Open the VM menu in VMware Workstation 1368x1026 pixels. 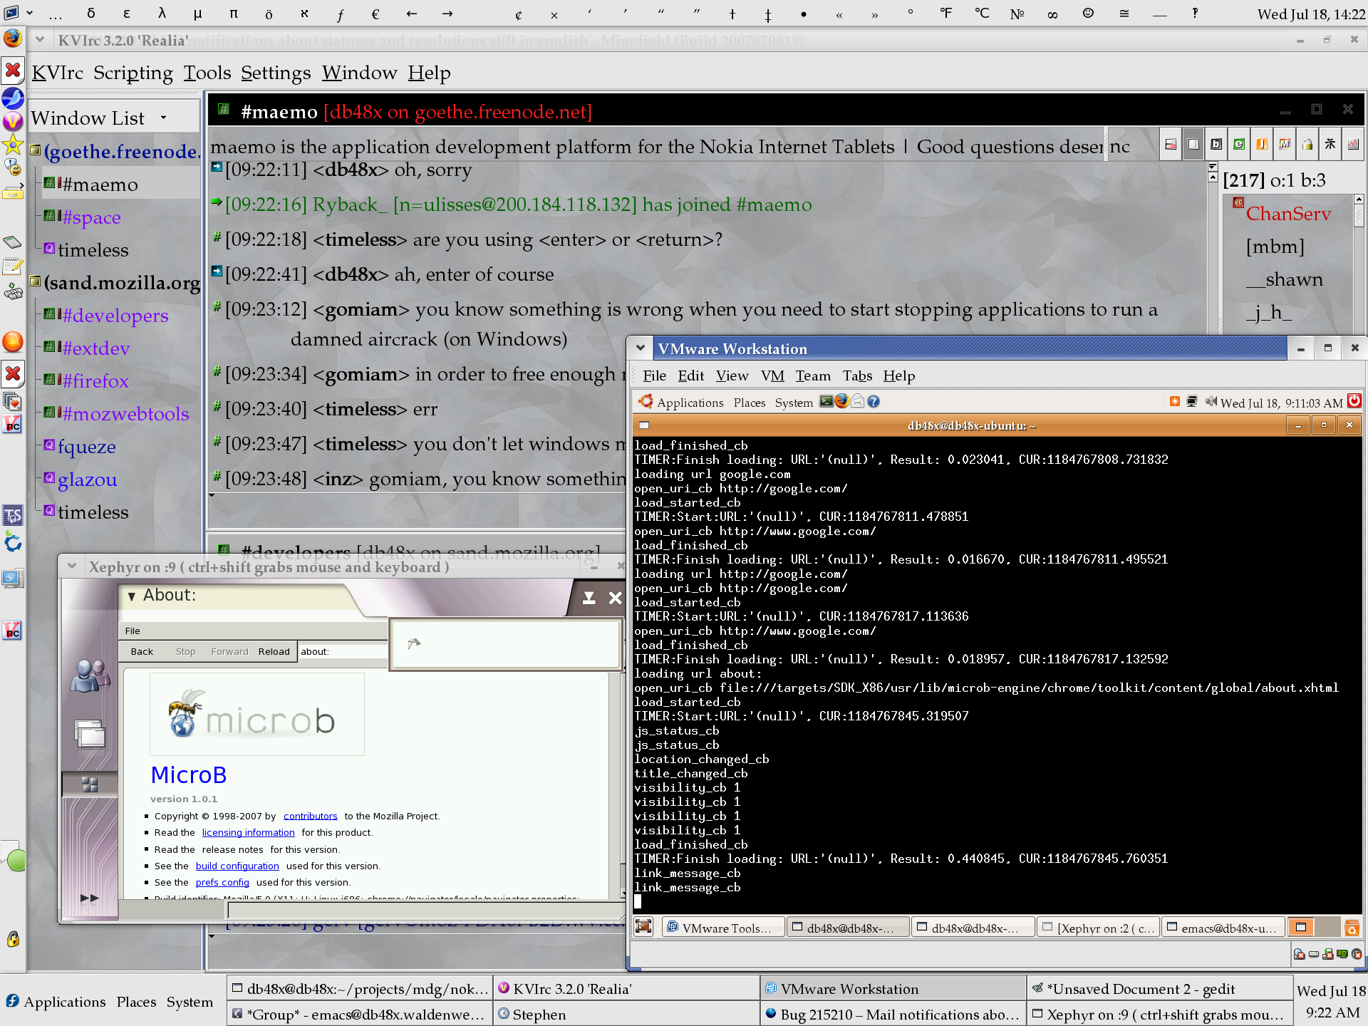point(772,375)
